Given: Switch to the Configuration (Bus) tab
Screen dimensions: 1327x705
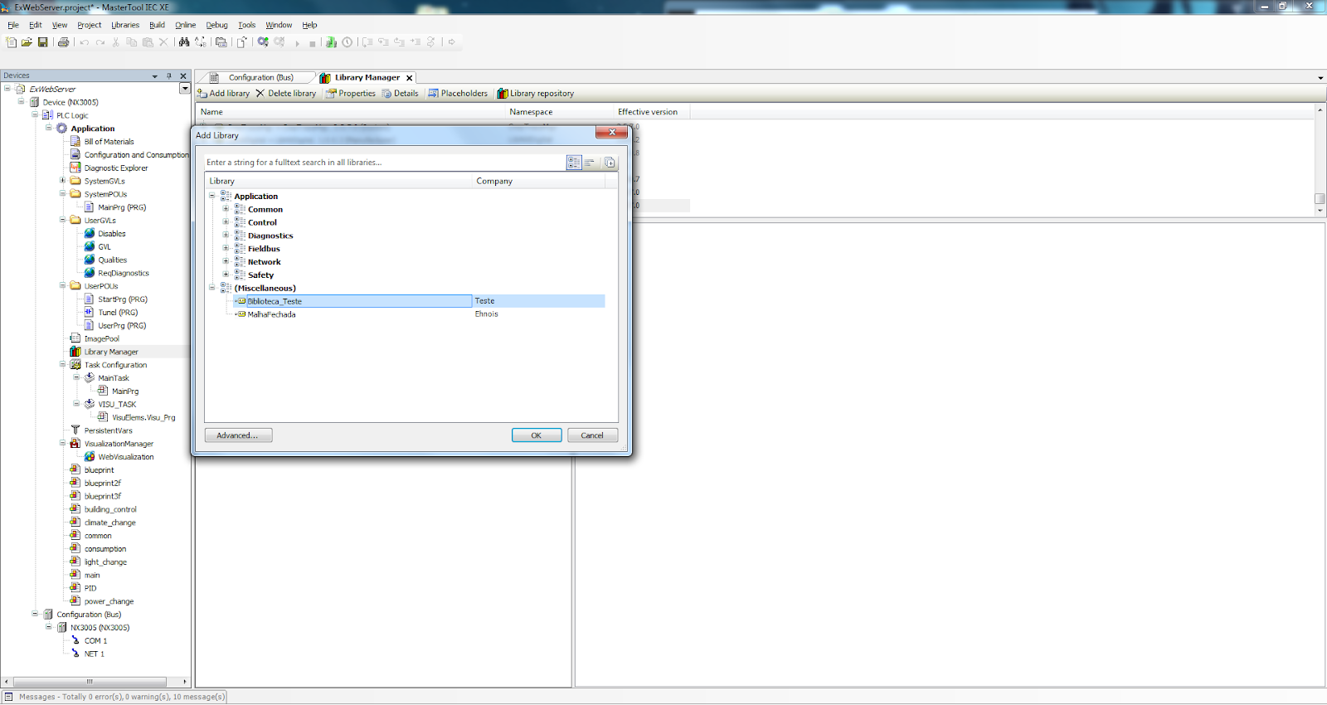Looking at the screenshot, I should (260, 78).
